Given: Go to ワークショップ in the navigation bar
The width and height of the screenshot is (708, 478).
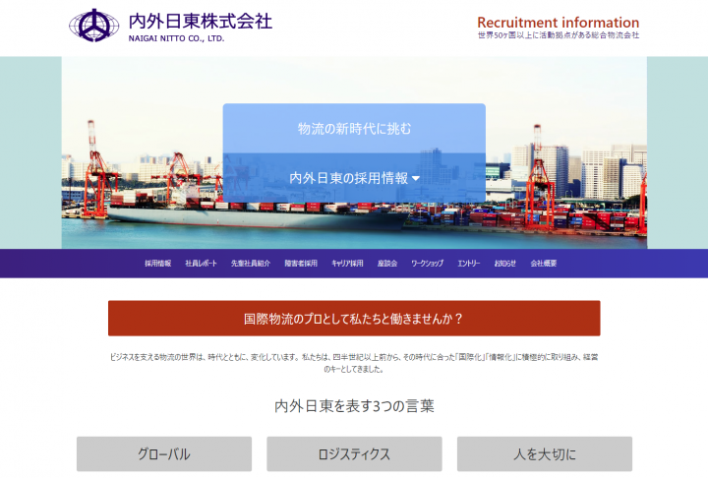Looking at the screenshot, I should [x=427, y=264].
